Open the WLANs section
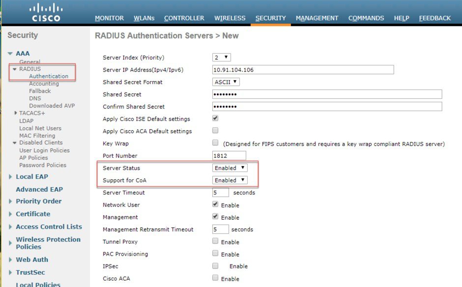462x287 pixels. 144,18
